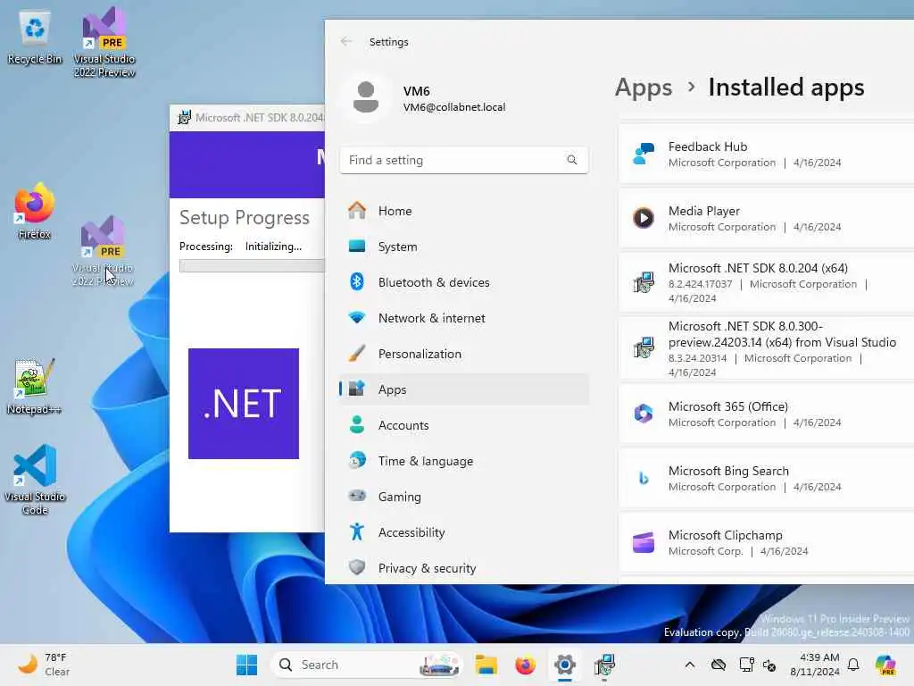Click the cloud sync-off tray icon
Viewport: 914px width, 686px height.
(x=719, y=665)
